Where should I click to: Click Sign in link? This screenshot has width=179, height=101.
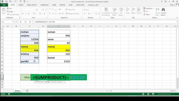(173, 5)
